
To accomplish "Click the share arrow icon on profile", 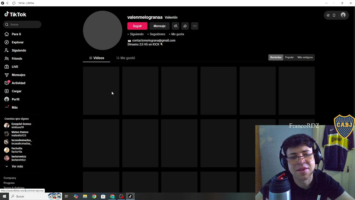I will click(185, 26).
